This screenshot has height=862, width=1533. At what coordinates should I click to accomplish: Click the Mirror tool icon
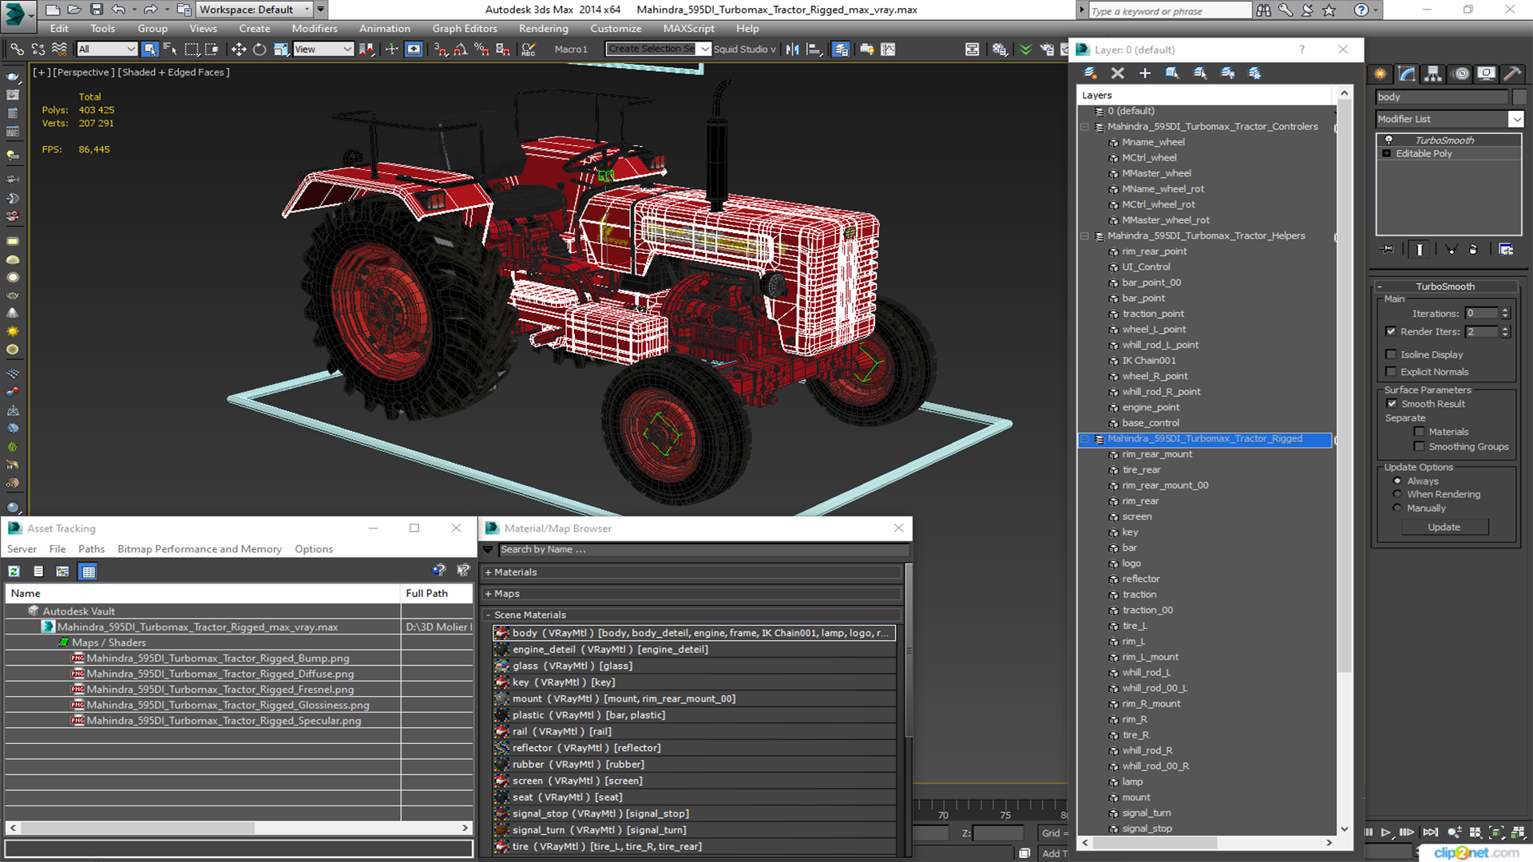tap(792, 49)
